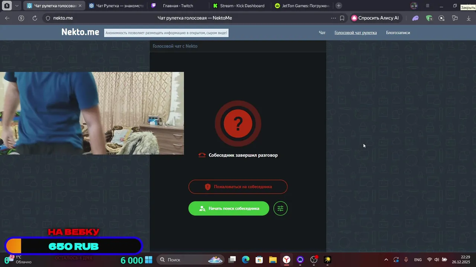Click the microphone tray icon
Screen dimensions: 476x267
coord(406,260)
